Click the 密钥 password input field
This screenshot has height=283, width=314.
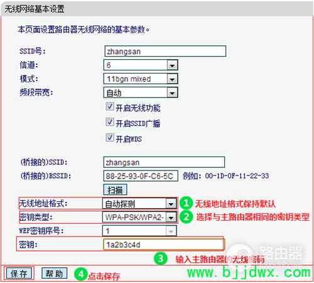(163, 244)
